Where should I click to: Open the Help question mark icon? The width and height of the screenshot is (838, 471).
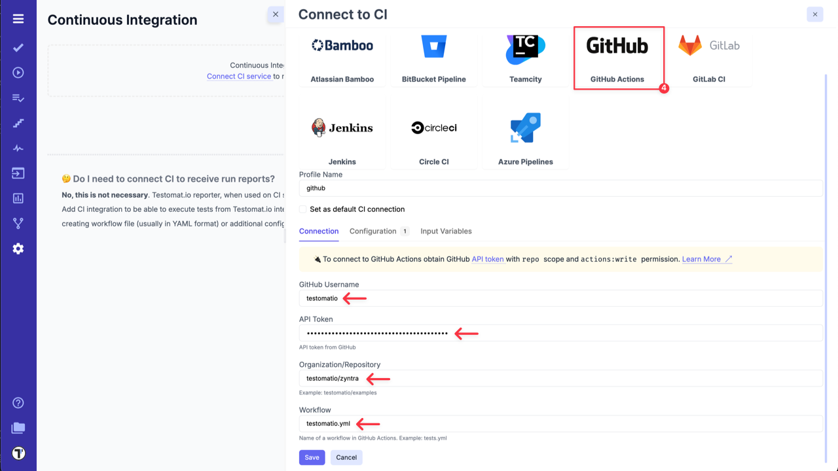tap(18, 403)
